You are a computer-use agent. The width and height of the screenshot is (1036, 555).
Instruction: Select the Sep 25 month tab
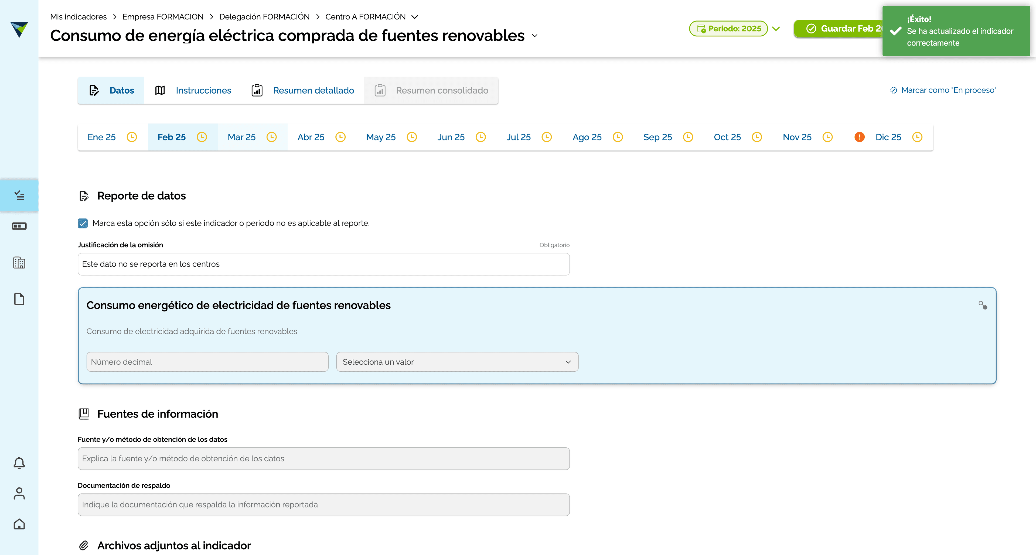[x=669, y=137]
